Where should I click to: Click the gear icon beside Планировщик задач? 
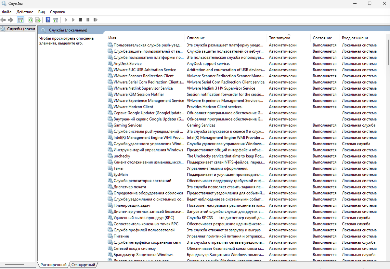click(110, 206)
